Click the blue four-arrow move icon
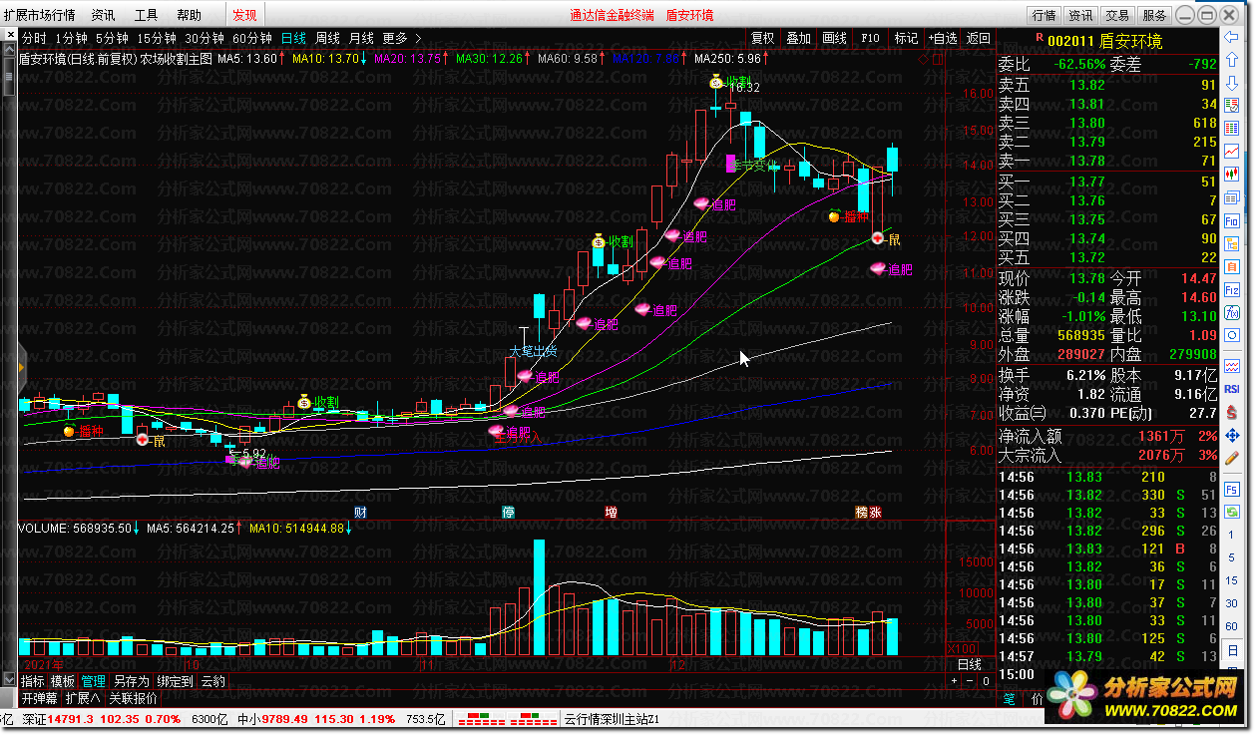The height and width of the screenshot is (735, 1256). click(x=1231, y=435)
